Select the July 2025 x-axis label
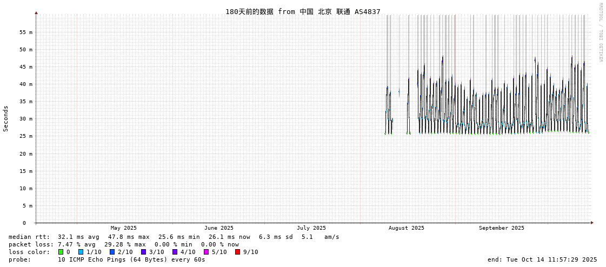This screenshot has height=267, width=606. [x=311, y=228]
